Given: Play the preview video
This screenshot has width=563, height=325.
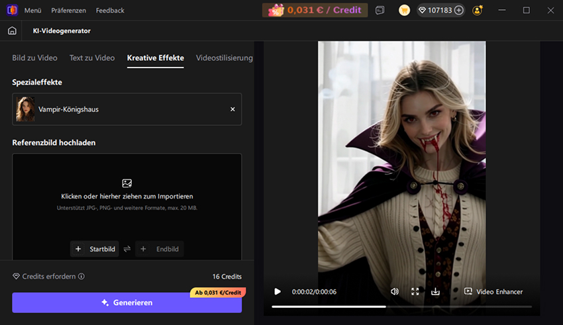Looking at the screenshot, I should click(x=277, y=292).
